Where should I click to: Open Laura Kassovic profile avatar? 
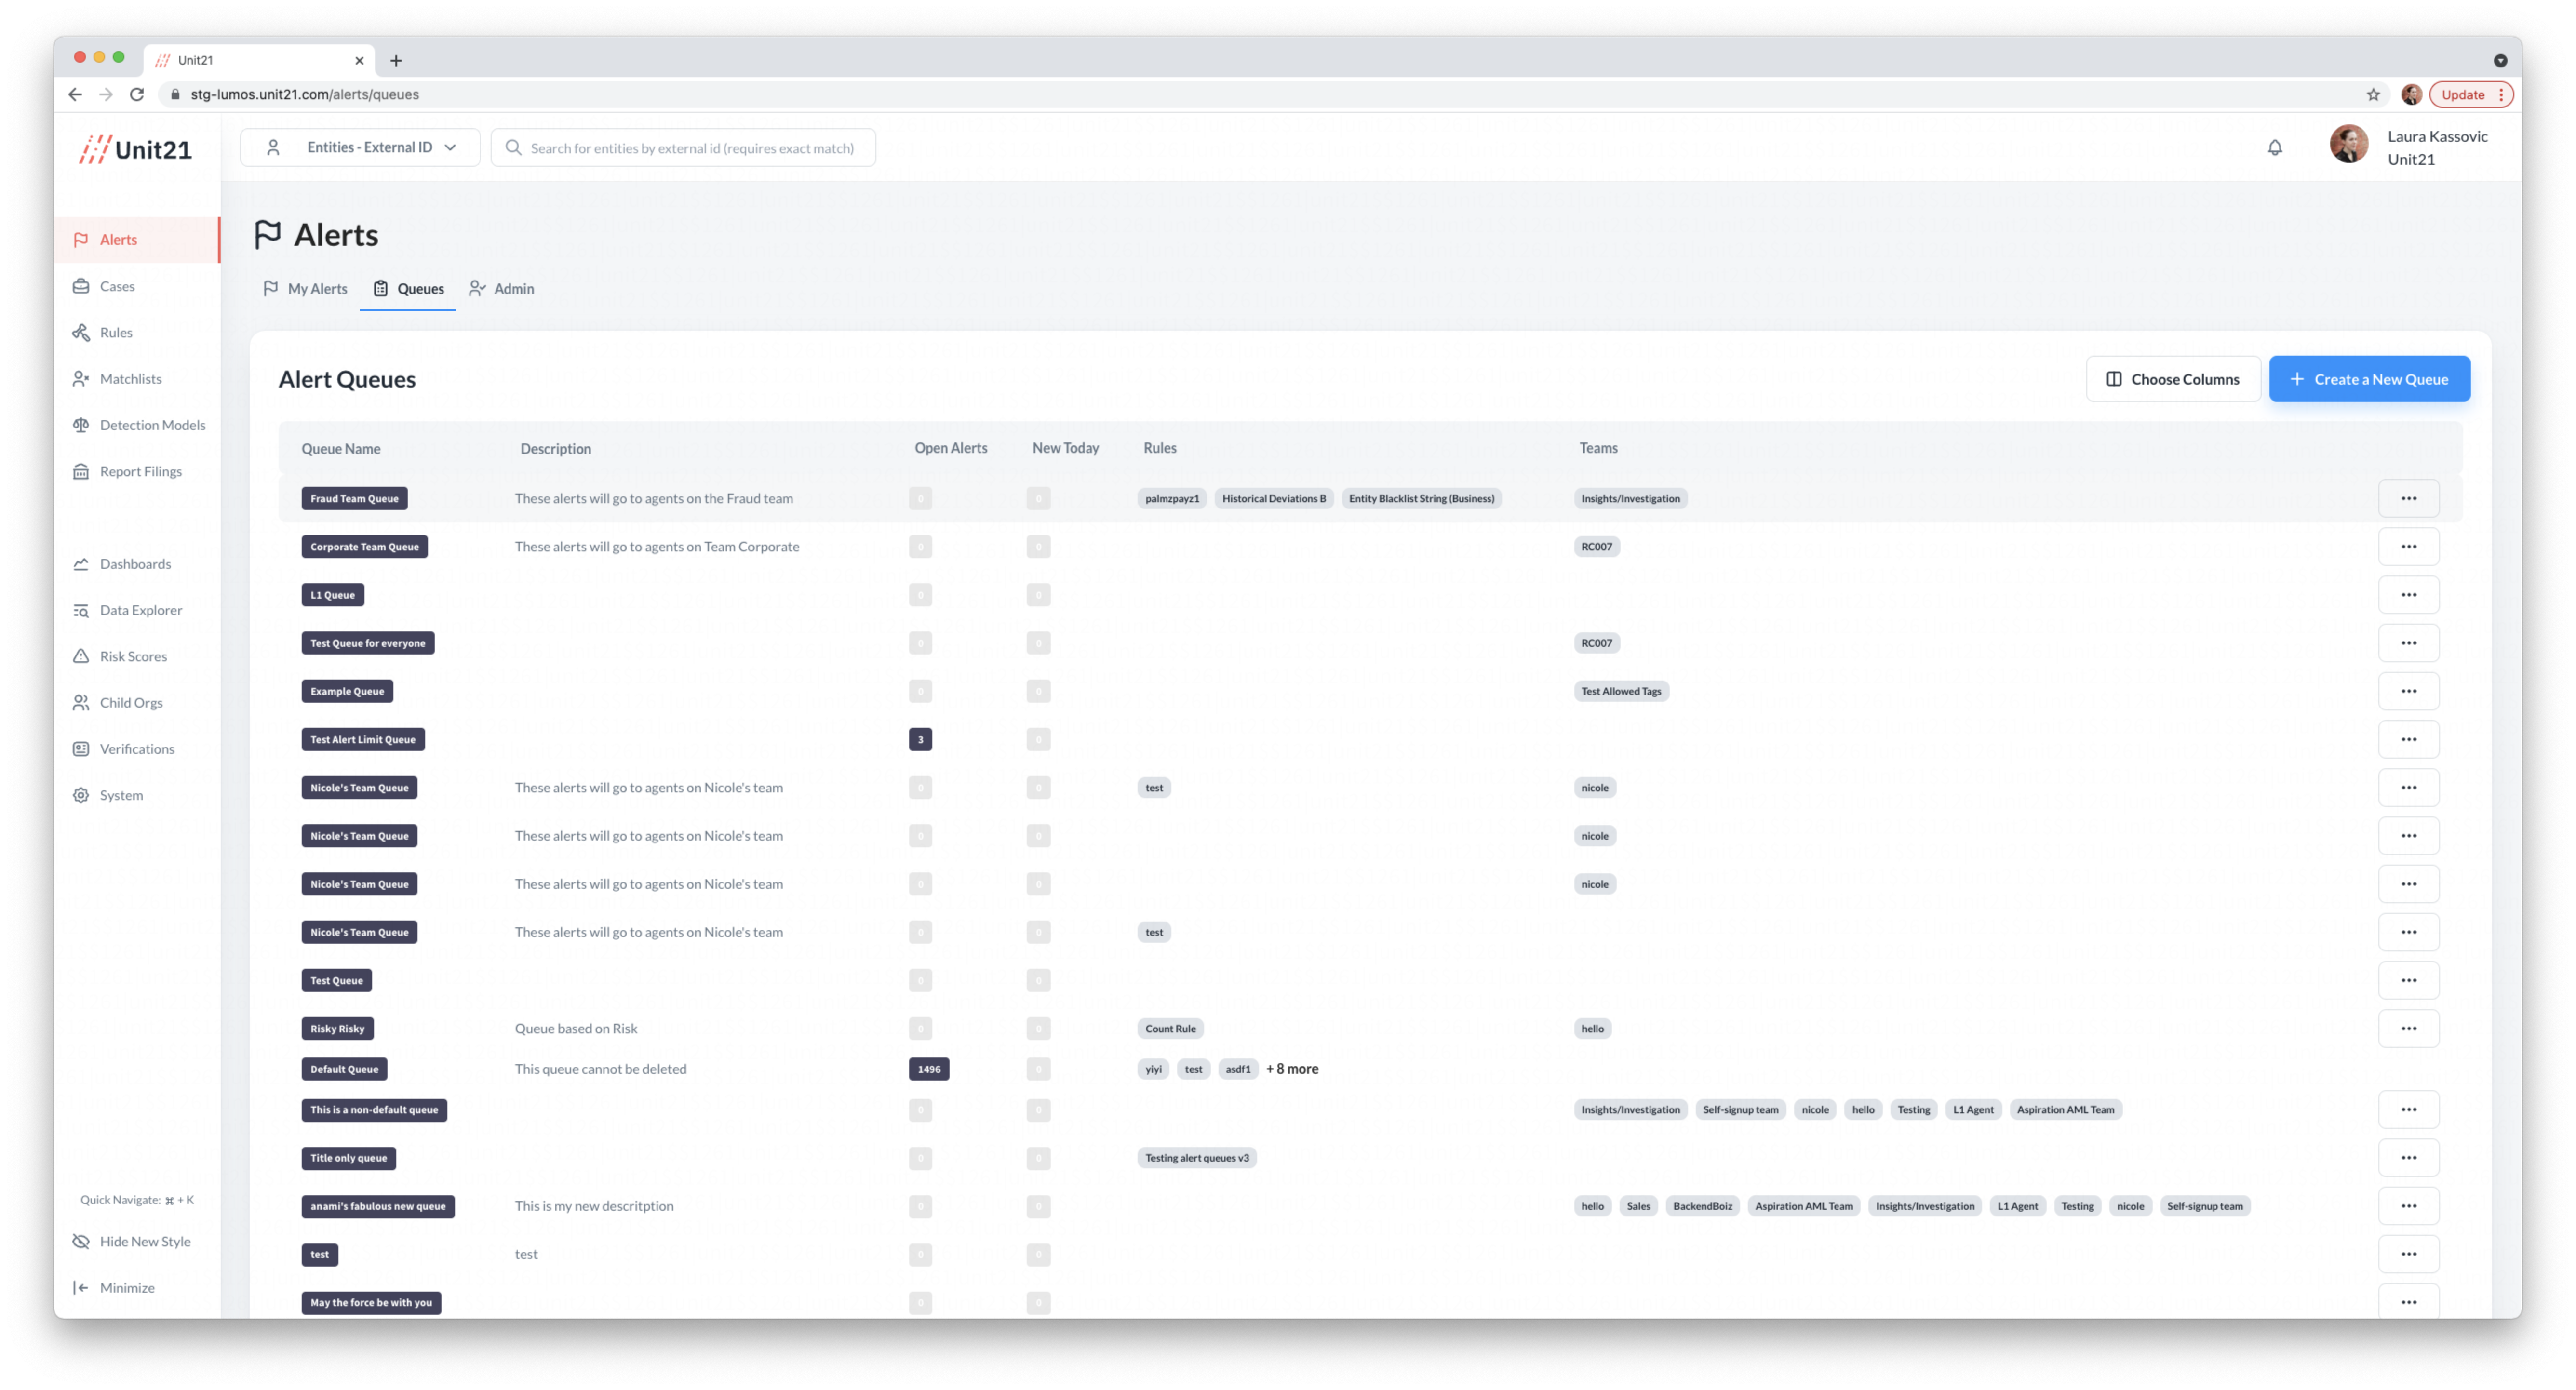[2349, 144]
